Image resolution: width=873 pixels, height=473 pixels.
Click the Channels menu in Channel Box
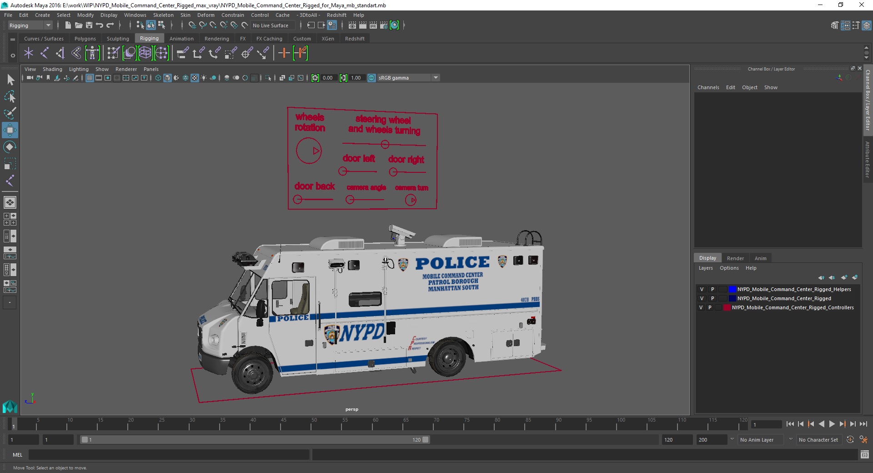pyautogui.click(x=708, y=87)
